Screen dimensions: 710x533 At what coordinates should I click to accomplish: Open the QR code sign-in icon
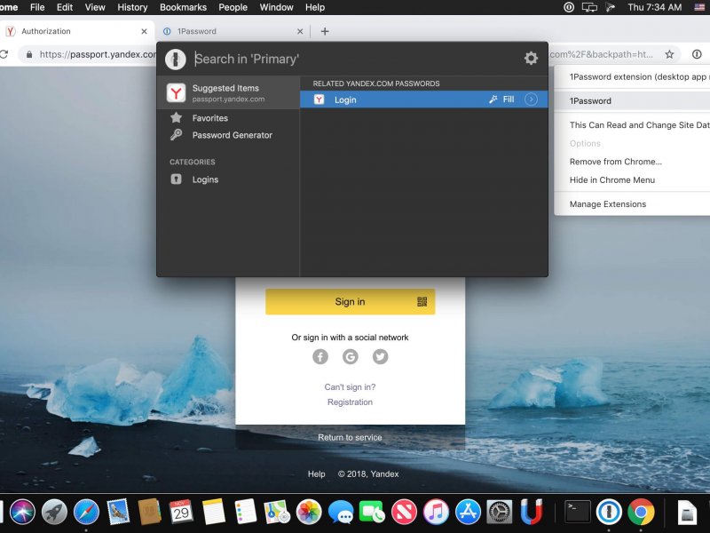click(x=422, y=302)
